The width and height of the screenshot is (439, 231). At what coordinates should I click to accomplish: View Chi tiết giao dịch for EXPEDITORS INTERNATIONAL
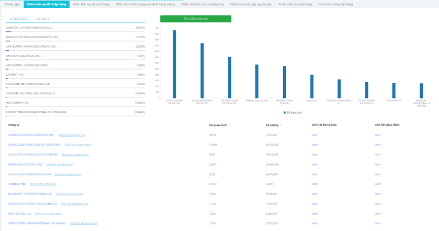378,223
